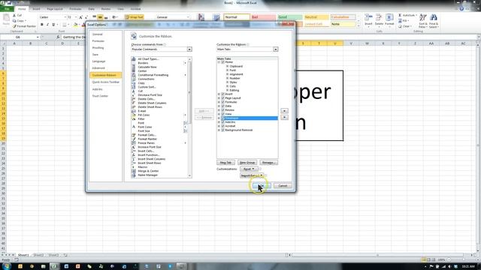This screenshot has width=481, height=270.
Task: Expand the Background Removal tree node
Action: pyautogui.click(x=219, y=130)
